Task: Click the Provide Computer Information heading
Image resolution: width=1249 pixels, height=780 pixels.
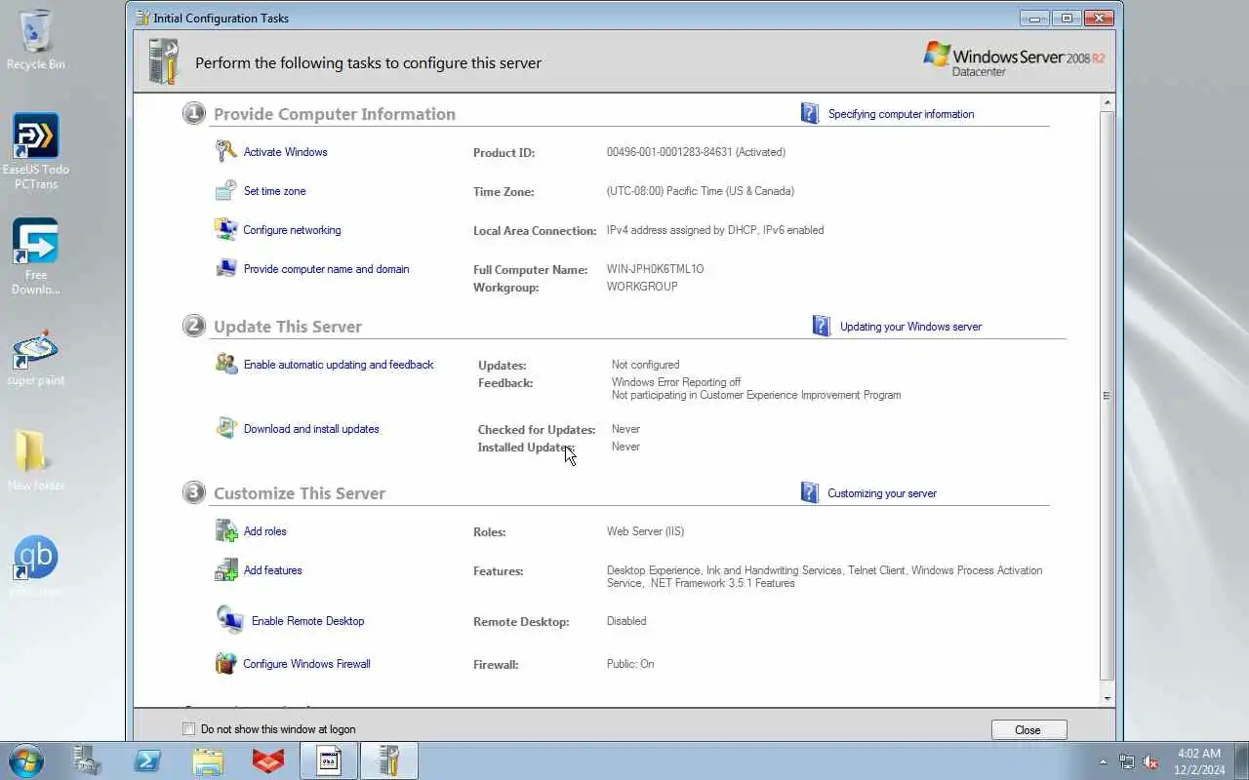Action: point(334,114)
